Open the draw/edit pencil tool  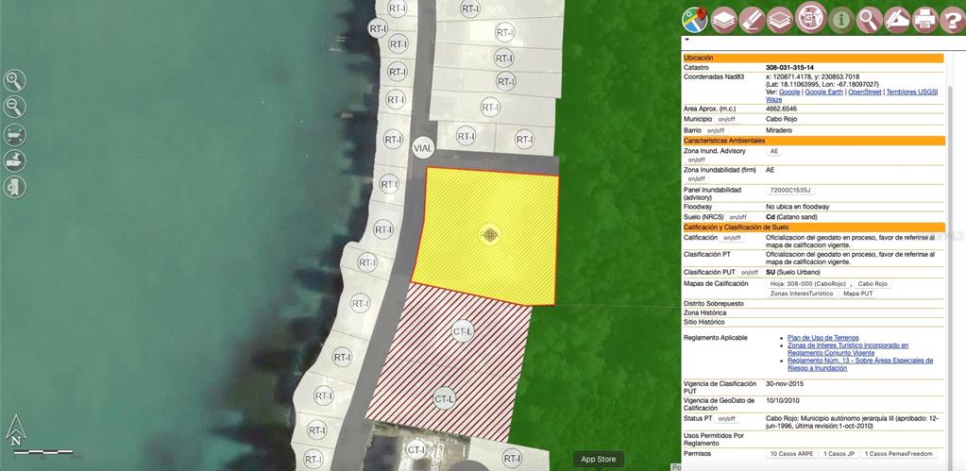(x=896, y=19)
